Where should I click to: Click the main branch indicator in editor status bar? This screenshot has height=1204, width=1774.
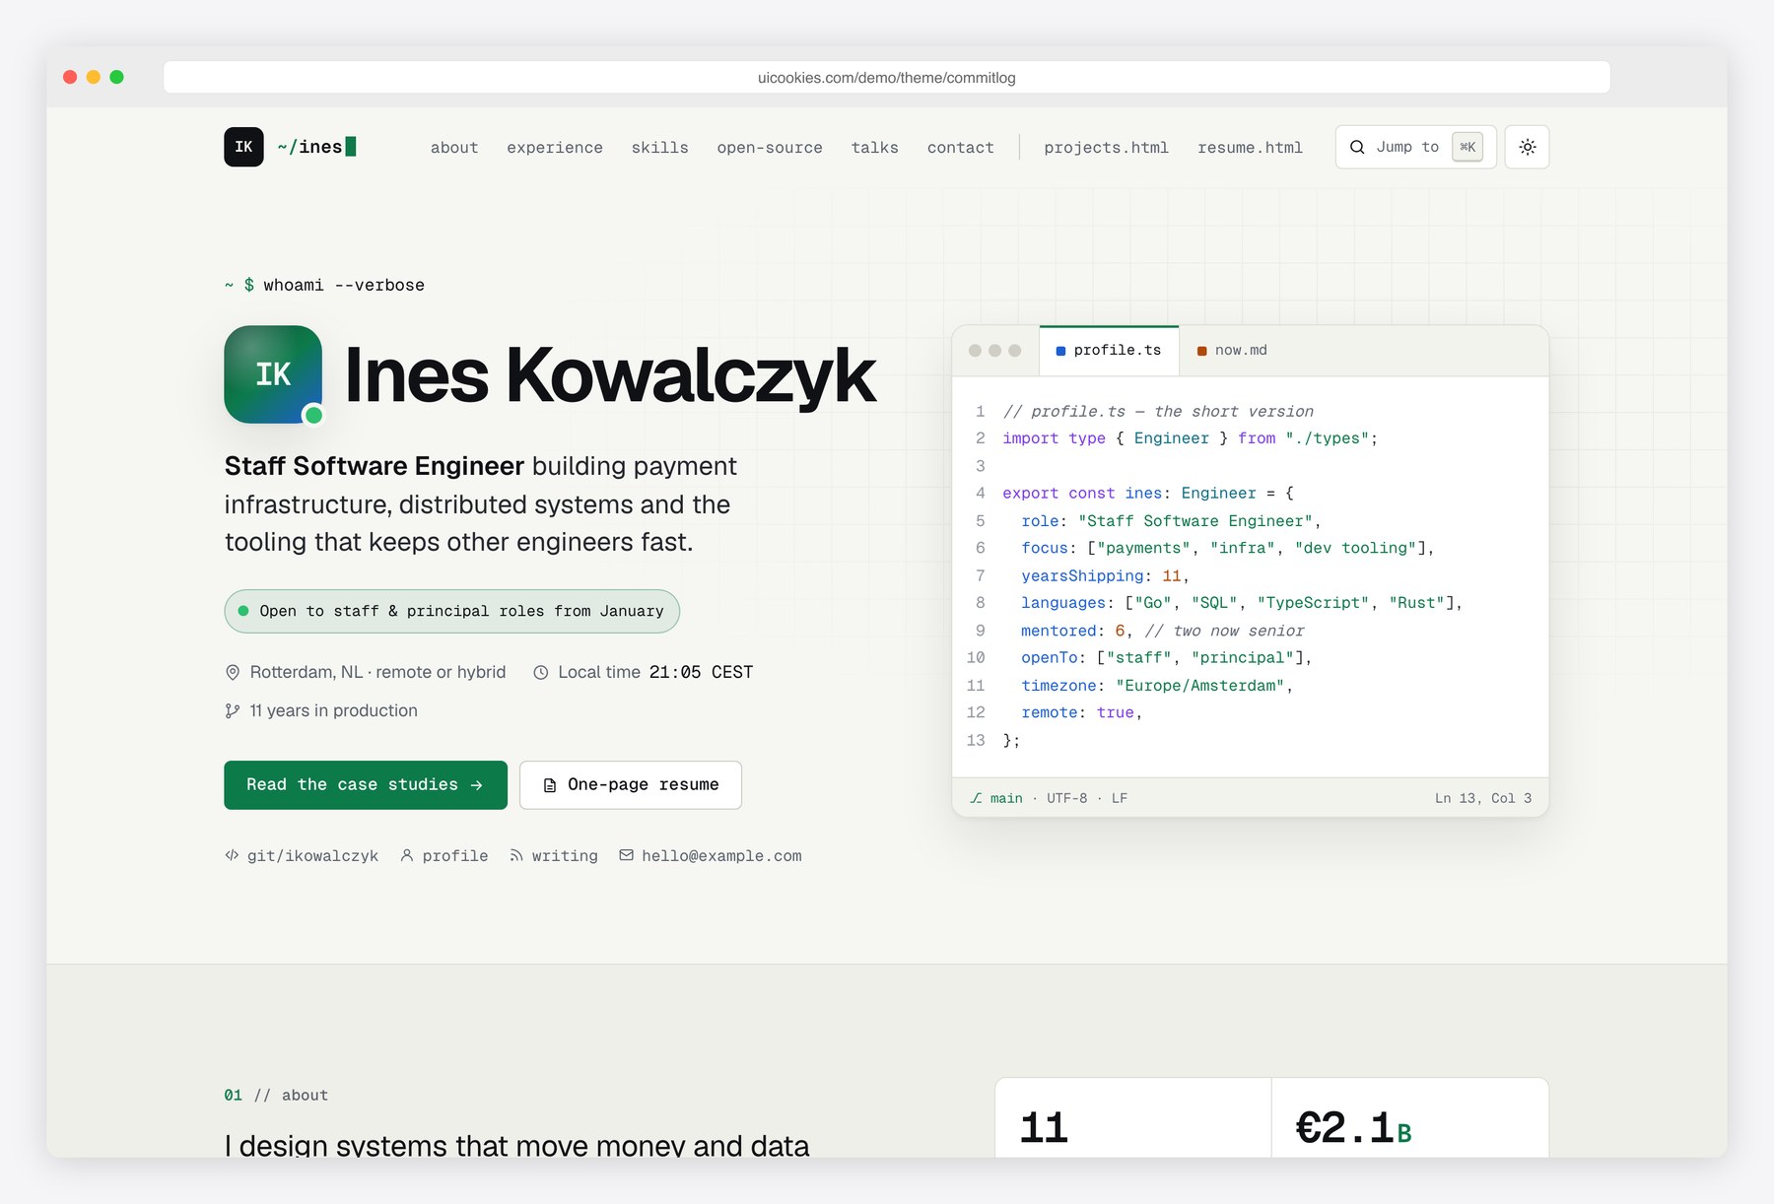pos(996,798)
